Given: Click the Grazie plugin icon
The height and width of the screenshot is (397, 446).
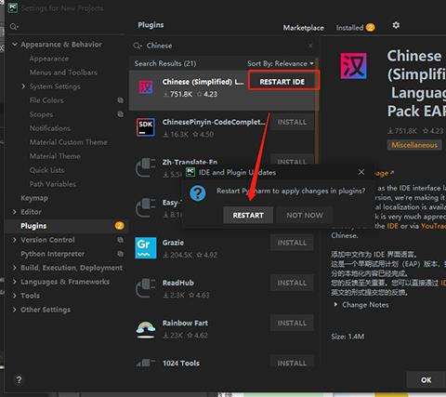Looking at the screenshot, I should (x=146, y=247).
